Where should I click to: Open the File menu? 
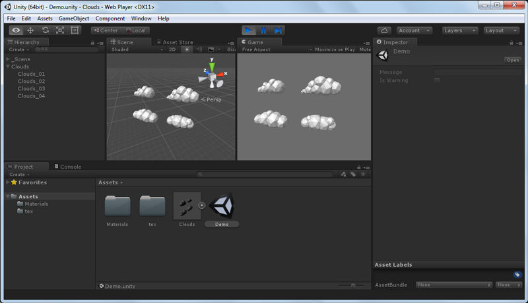click(x=11, y=18)
